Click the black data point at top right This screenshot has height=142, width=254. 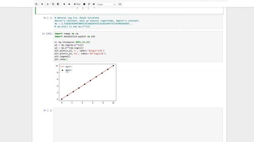point(113,66)
